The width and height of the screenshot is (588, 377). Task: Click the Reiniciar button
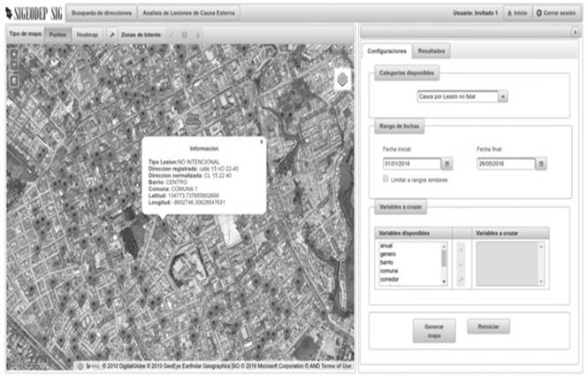(488, 327)
